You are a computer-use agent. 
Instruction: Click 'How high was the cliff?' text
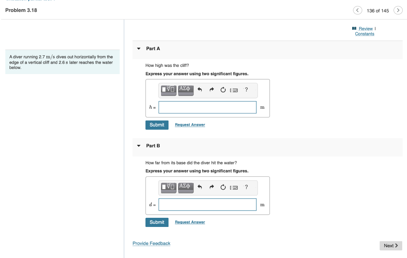(167, 66)
